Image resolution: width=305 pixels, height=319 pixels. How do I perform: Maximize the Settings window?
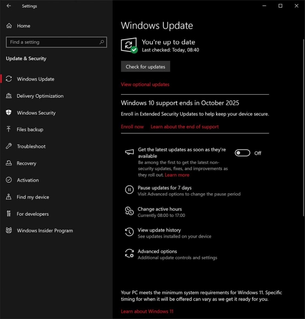click(281, 6)
